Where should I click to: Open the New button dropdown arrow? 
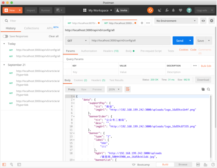point(20,10)
